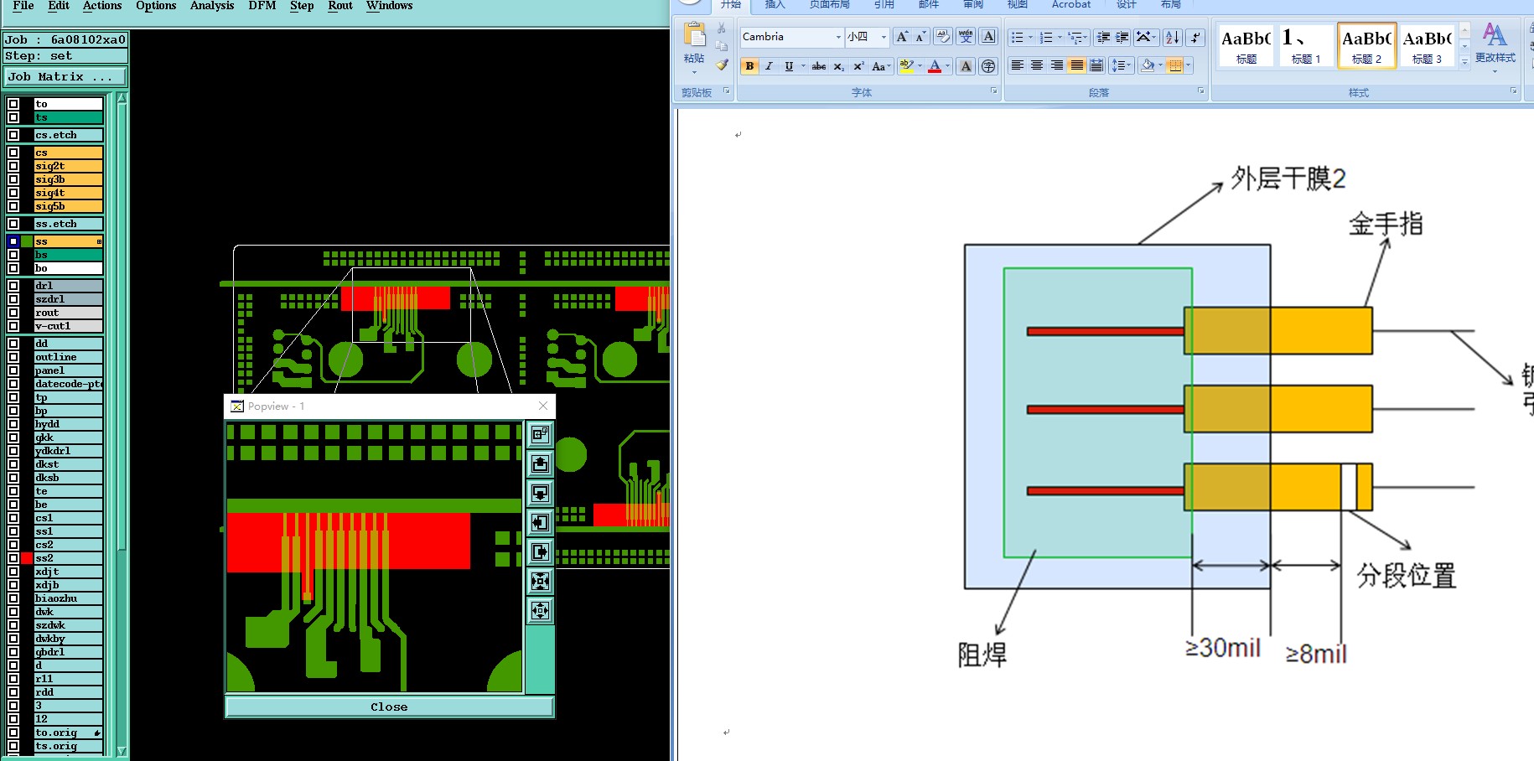Open the DFM menu
Screen dimensions: 1534x761
[262, 6]
